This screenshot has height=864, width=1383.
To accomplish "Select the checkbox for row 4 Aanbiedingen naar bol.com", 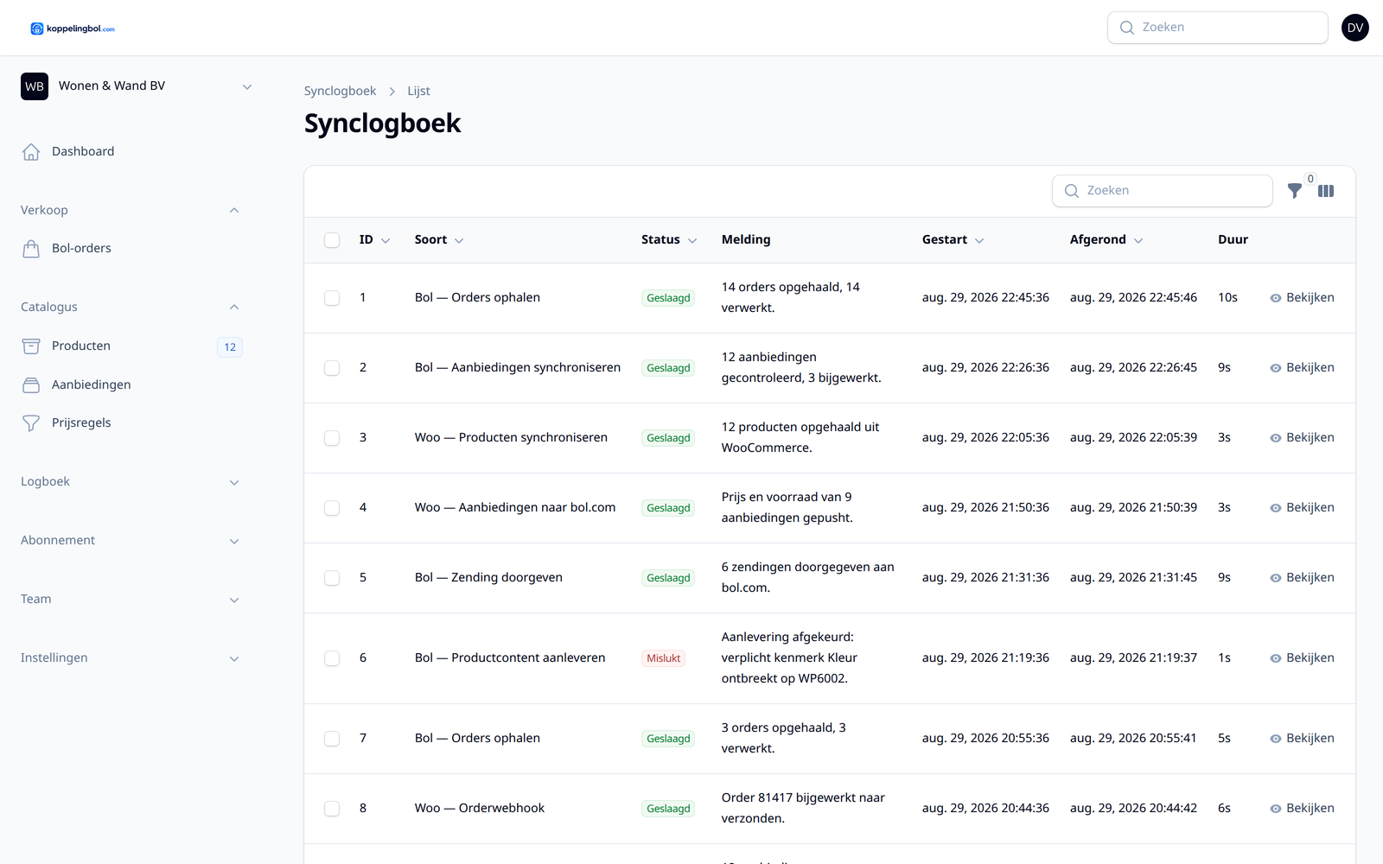I will (x=332, y=508).
